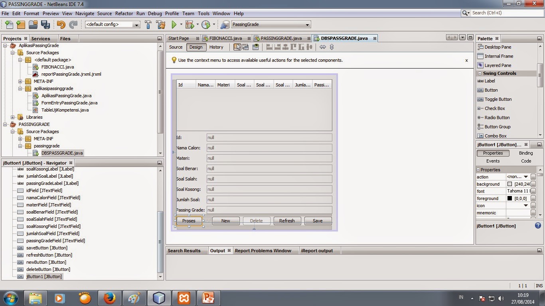Switch to the Services tab
This screenshot has height=306, width=545.
click(41, 39)
